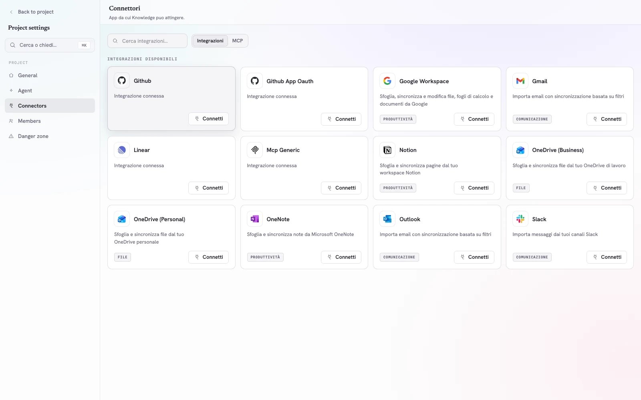Click the Notion logo icon
Image resolution: width=641 pixels, height=400 pixels.
(x=387, y=150)
